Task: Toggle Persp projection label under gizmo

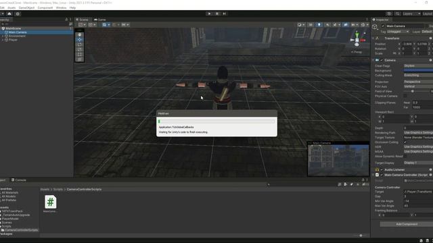Action: tap(357, 52)
